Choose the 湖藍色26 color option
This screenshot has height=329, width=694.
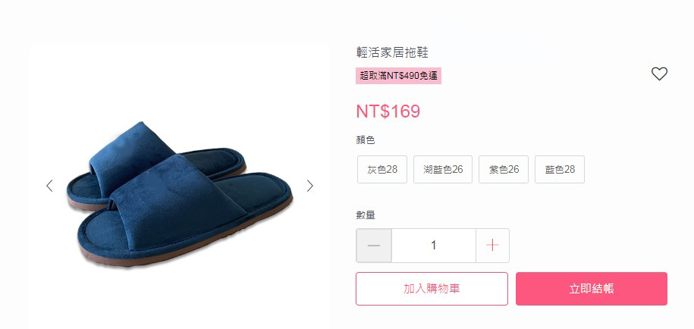pos(443,169)
